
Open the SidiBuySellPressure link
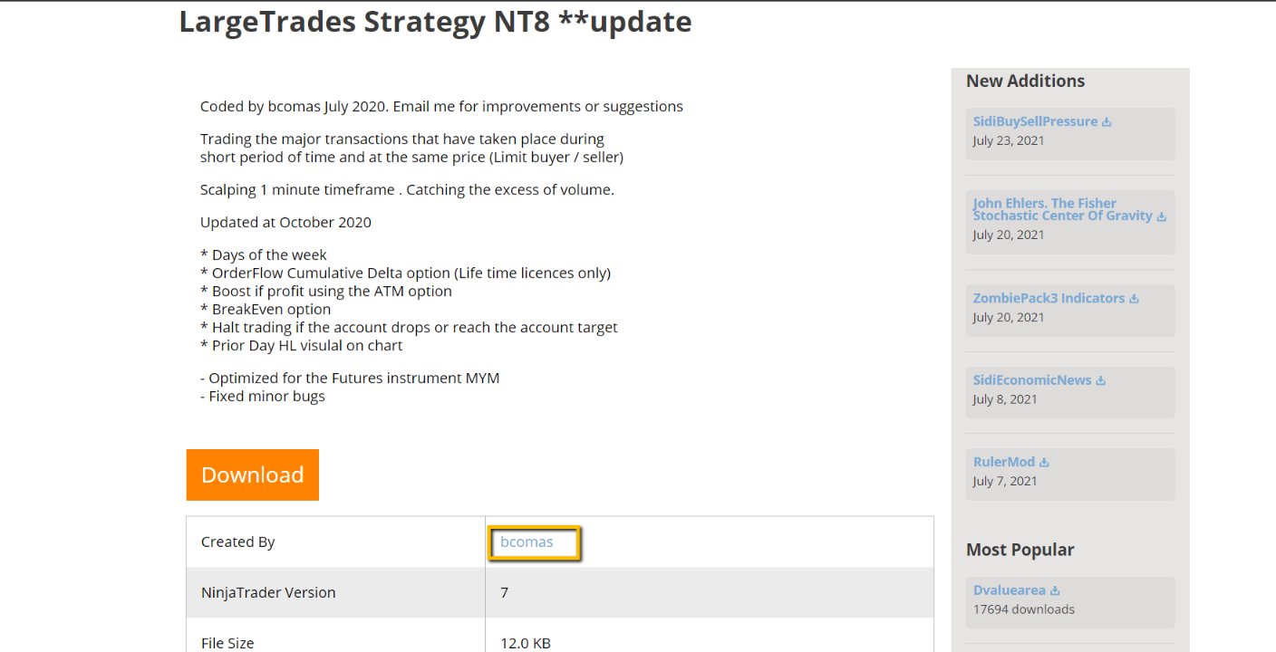tap(1035, 121)
